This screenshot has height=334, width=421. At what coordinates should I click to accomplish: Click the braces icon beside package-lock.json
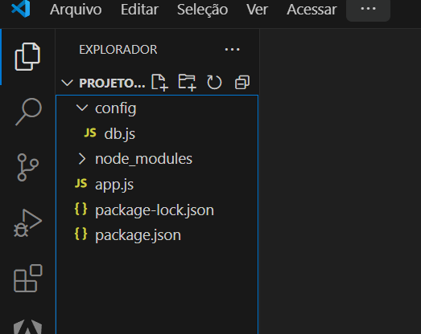point(80,209)
